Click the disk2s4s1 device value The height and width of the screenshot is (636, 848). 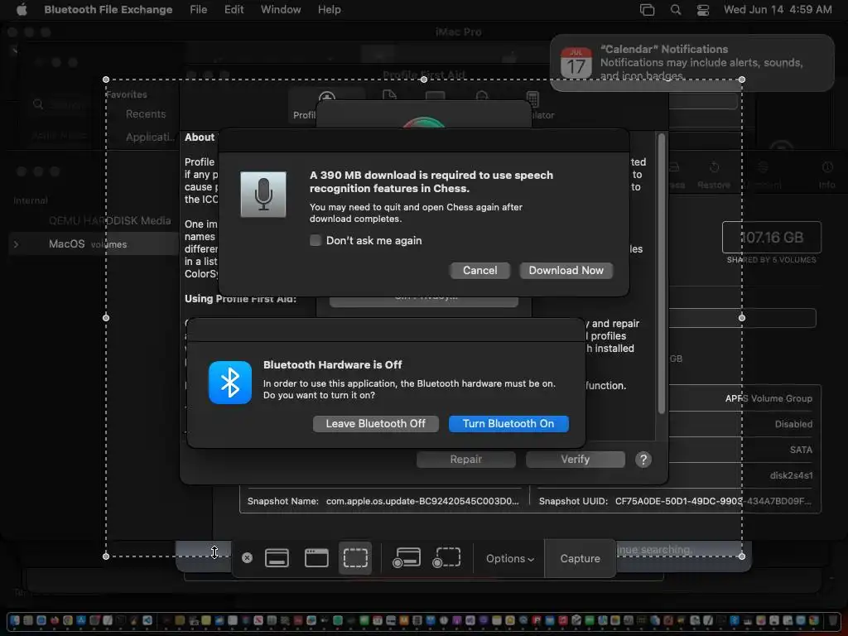[x=791, y=475]
